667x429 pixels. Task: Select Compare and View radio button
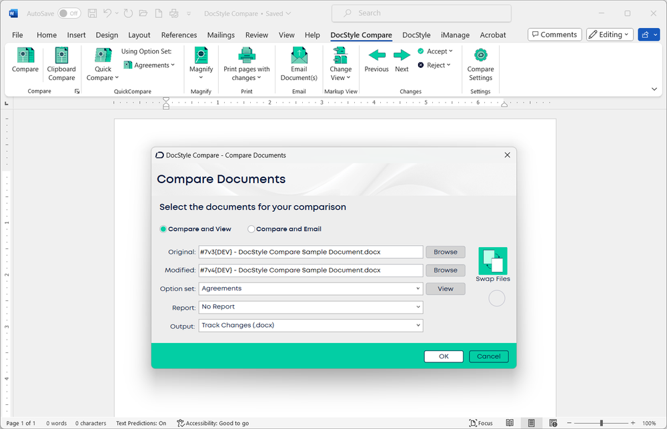[163, 229]
